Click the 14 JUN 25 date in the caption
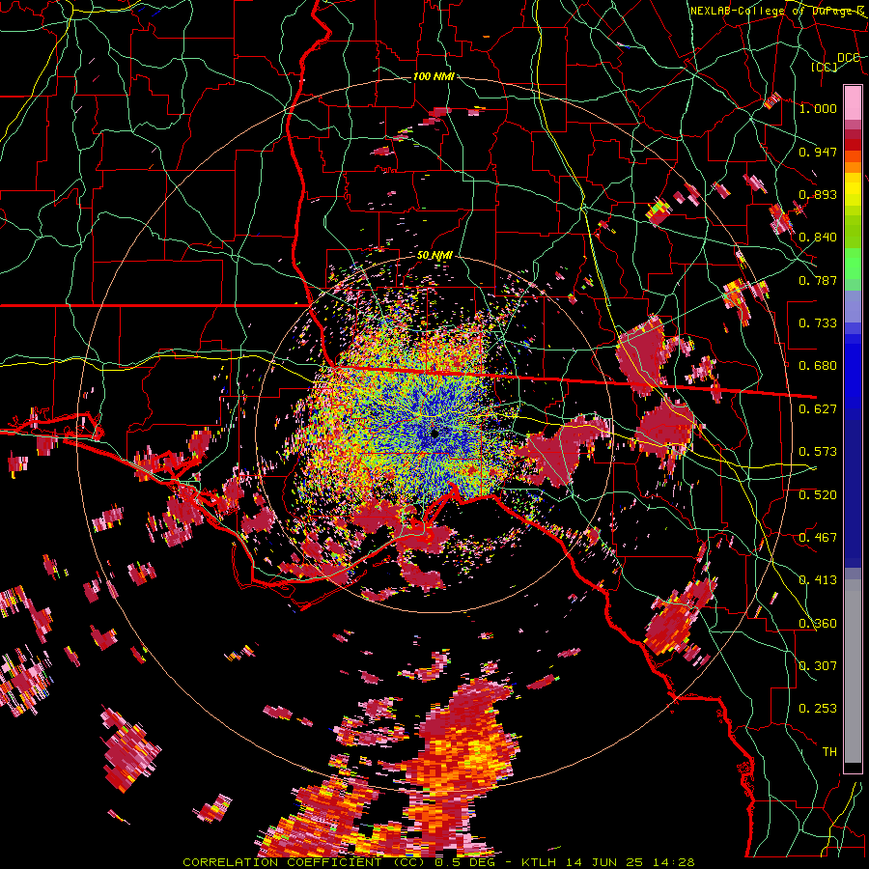869x869 pixels. coord(604,862)
